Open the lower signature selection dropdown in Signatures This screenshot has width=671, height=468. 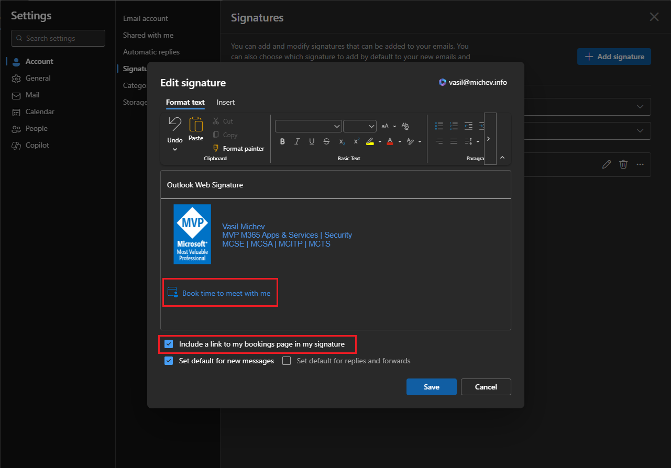[640, 131]
